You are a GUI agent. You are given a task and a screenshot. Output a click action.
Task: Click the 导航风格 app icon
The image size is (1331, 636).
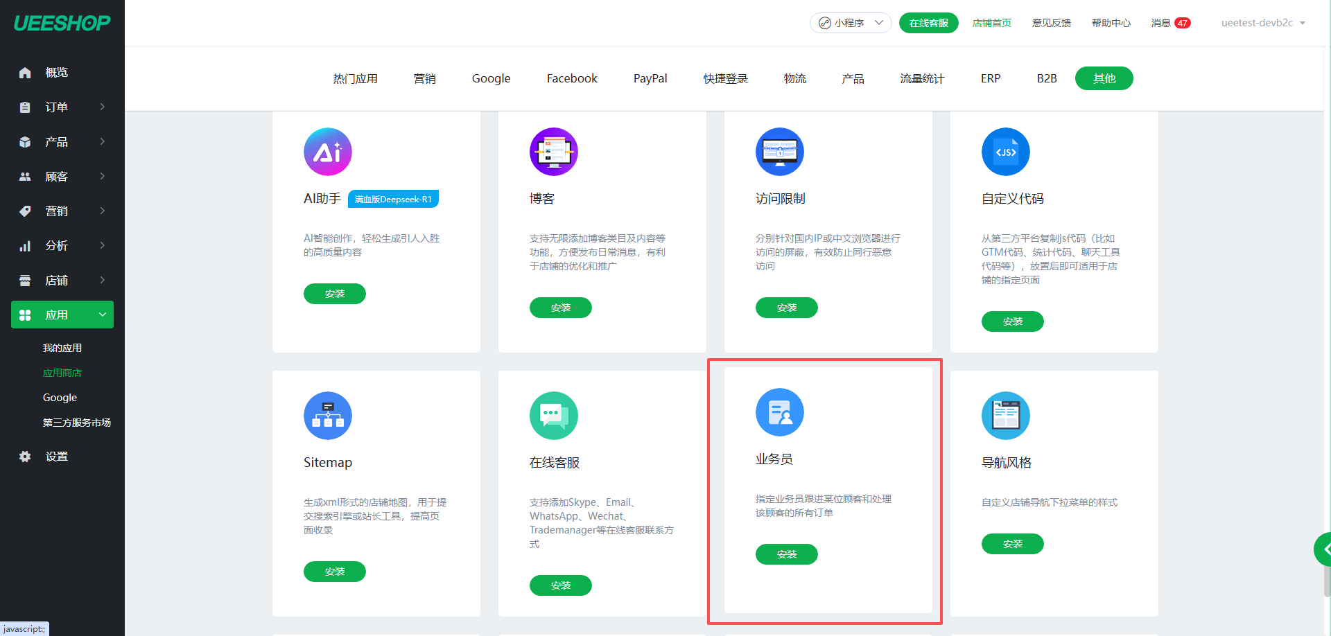click(1005, 416)
